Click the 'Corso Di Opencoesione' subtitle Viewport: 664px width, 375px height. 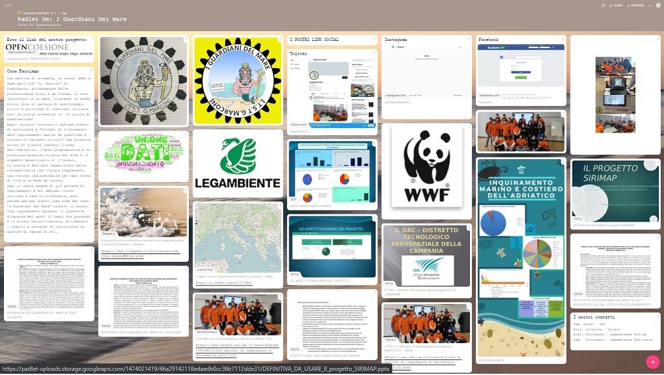(x=39, y=25)
